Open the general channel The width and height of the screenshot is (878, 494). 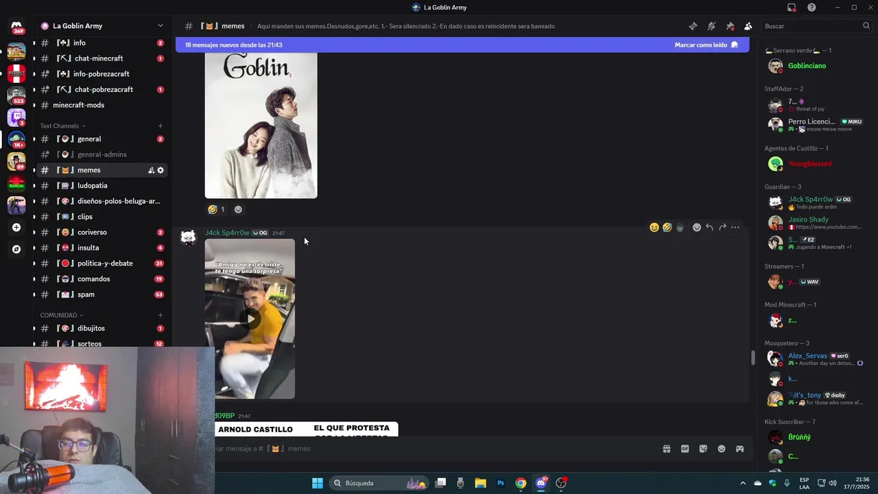pyautogui.click(x=102, y=139)
